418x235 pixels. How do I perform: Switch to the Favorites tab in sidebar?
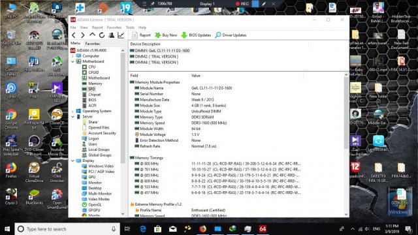pyautogui.click(x=92, y=44)
